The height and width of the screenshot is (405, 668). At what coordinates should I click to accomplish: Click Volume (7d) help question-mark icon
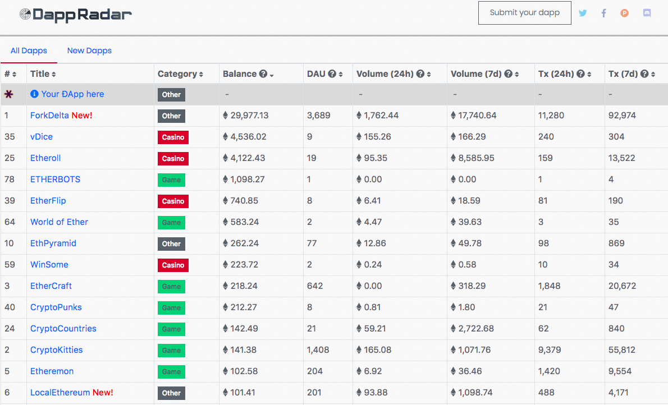pos(508,74)
